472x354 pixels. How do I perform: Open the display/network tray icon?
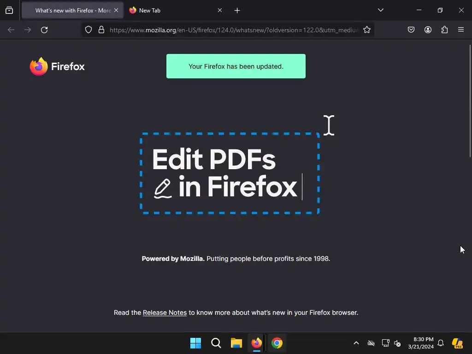coord(386,343)
